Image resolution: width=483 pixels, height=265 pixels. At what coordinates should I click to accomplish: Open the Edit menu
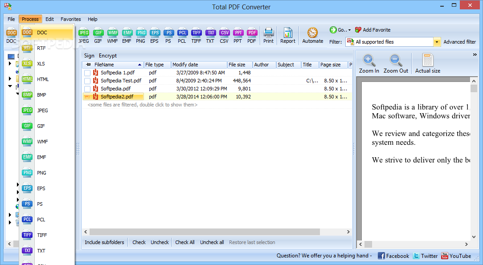point(49,19)
